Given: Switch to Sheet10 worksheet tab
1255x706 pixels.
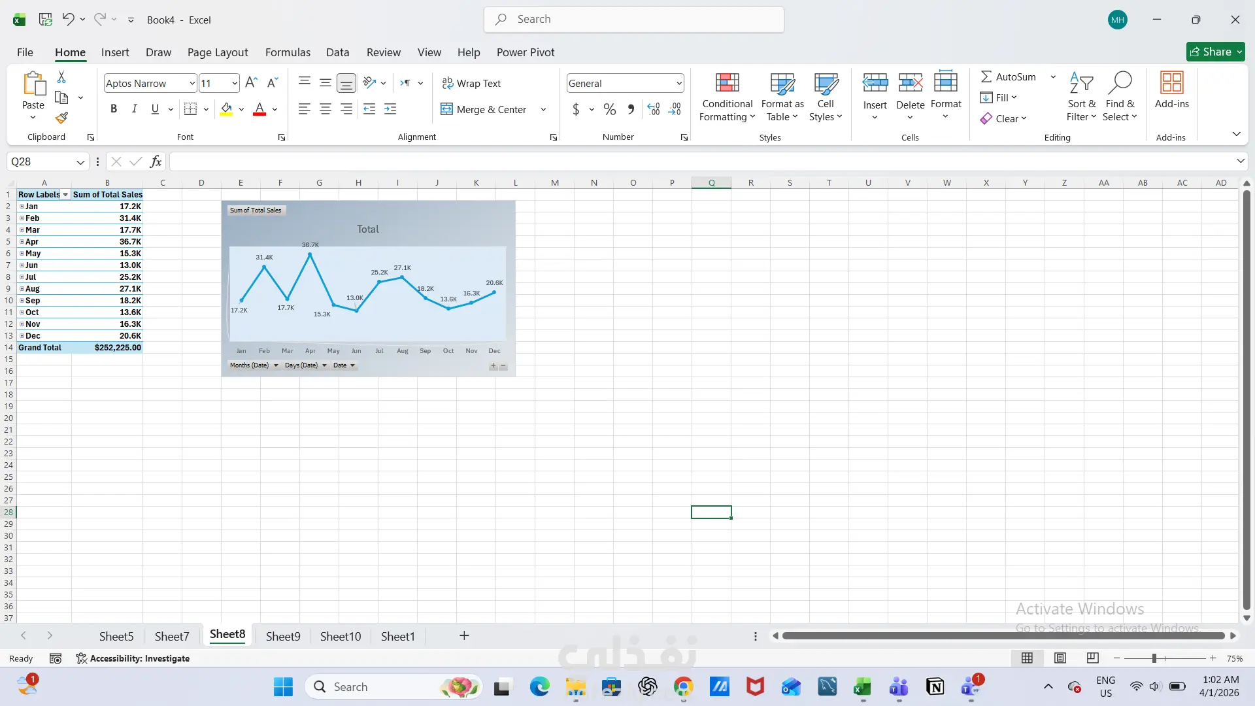Looking at the screenshot, I should click(x=340, y=636).
